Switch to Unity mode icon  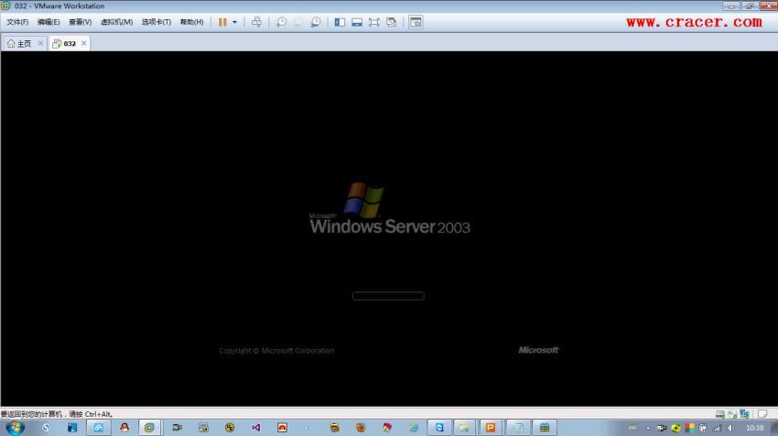click(x=391, y=22)
